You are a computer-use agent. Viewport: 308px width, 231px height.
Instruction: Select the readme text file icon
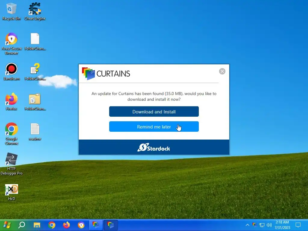click(x=35, y=132)
